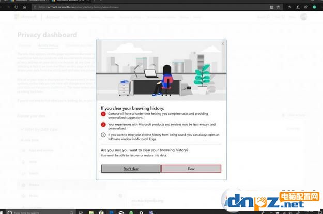Click the Cortana search circle icon
Image resolution: width=323 pixels, height=214 pixels.
10,212
